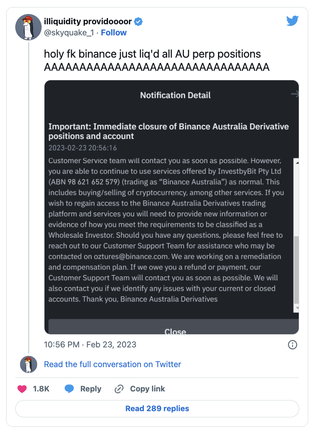Click the illiquidity providoooor display name
Screen dimensions: 314x433
click(88, 22)
